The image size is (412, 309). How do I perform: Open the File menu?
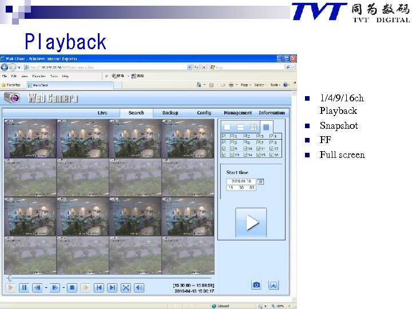pyautogui.click(x=5, y=76)
